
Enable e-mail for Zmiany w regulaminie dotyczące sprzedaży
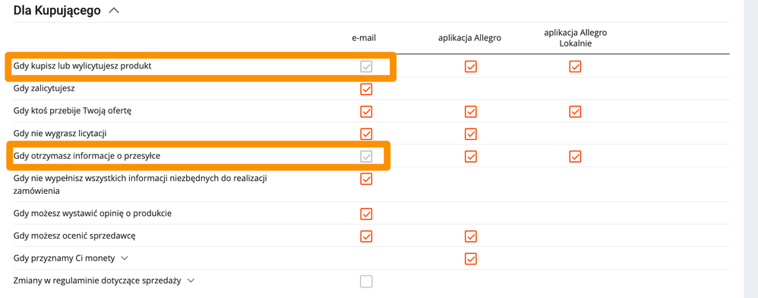[x=366, y=281]
